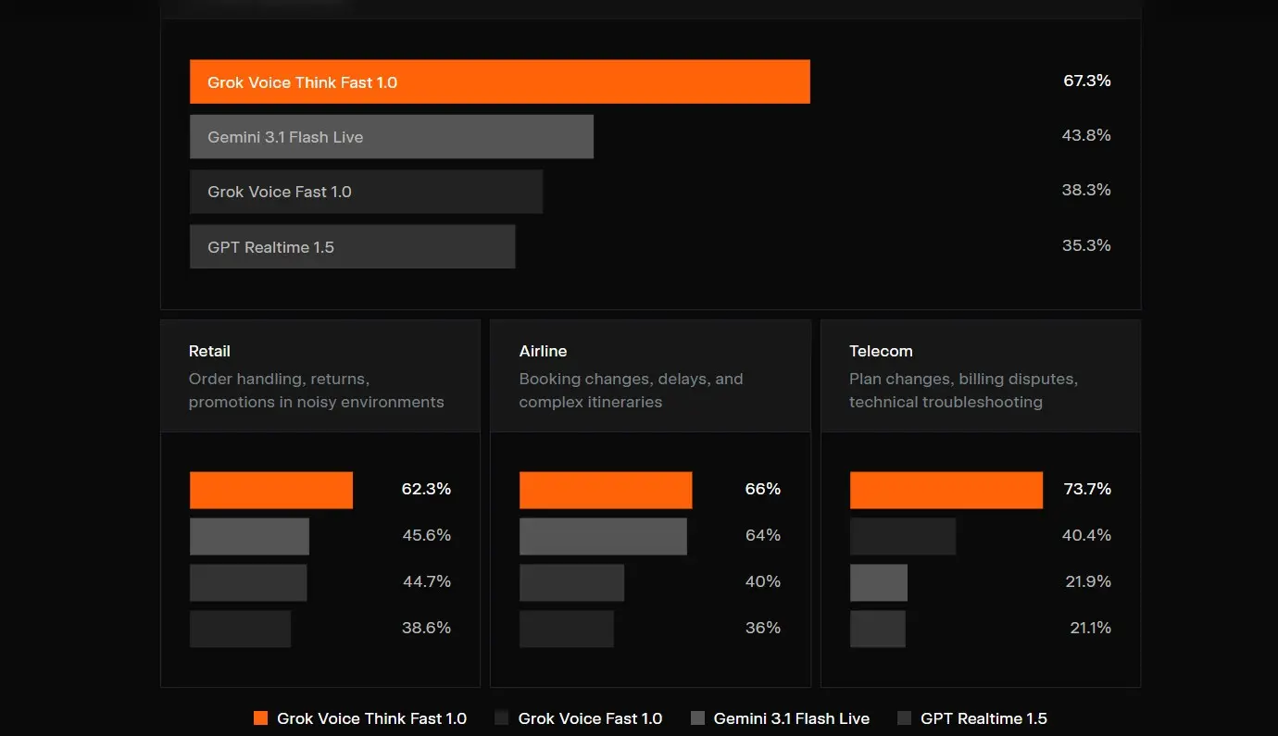Select the Gemini 3.1 Flash Live bar

(391, 137)
